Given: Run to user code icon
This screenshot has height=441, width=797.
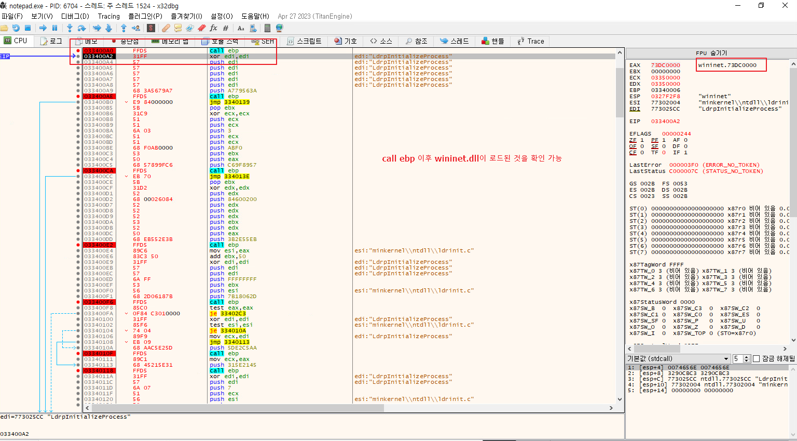Looking at the screenshot, I should pyautogui.click(x=135, y=28).
